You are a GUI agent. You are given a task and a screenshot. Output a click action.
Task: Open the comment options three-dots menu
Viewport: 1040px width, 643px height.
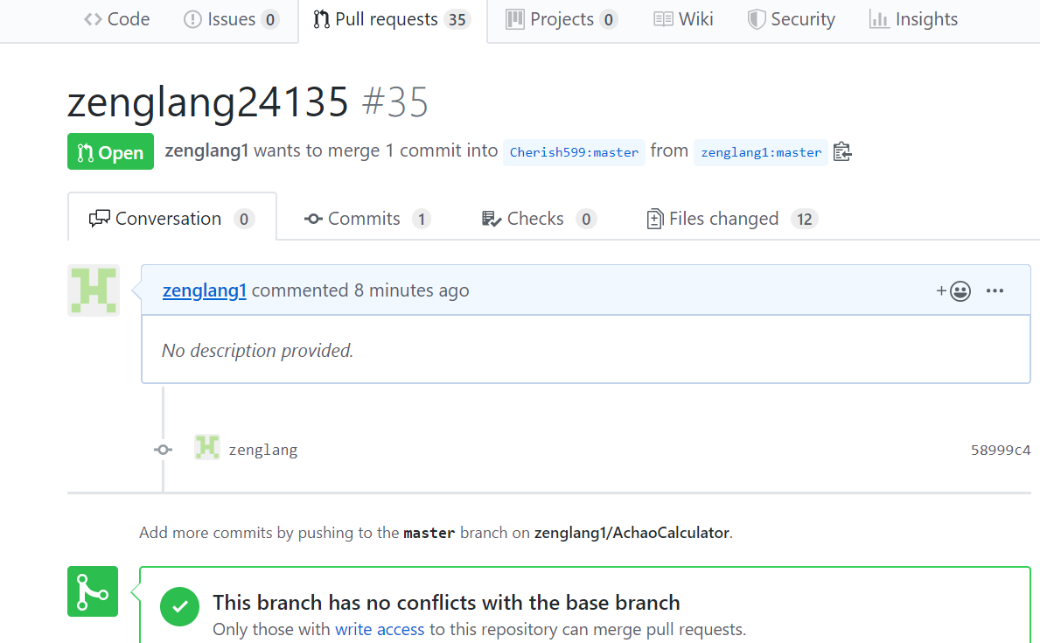point(995,290)
